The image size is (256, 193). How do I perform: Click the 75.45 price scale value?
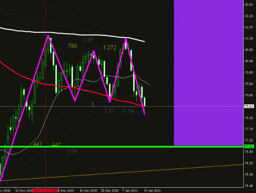coord(249,186)
